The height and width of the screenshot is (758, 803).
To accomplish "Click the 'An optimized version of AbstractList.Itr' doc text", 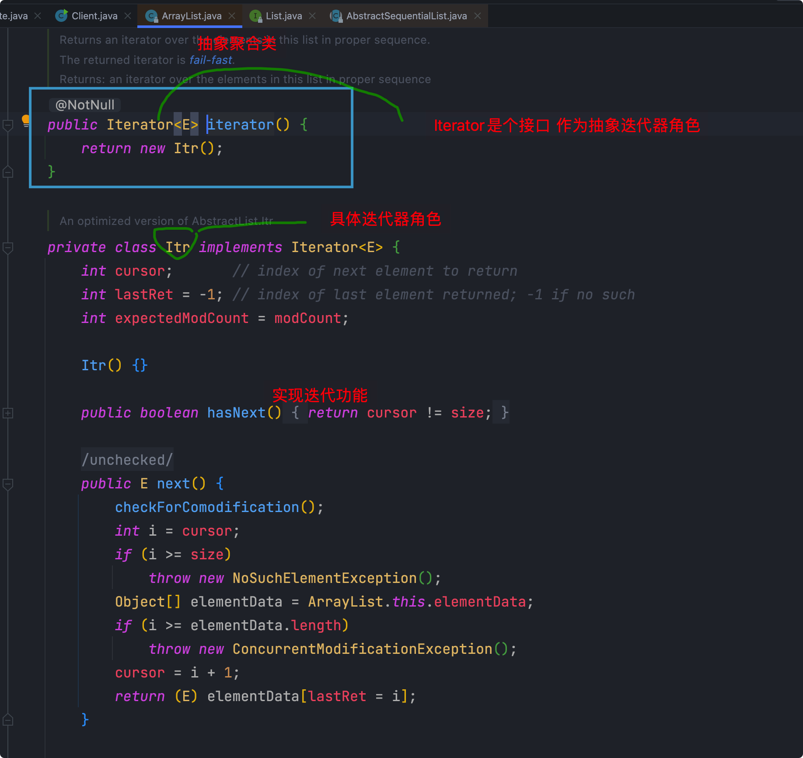I will [x=166, y=221].
